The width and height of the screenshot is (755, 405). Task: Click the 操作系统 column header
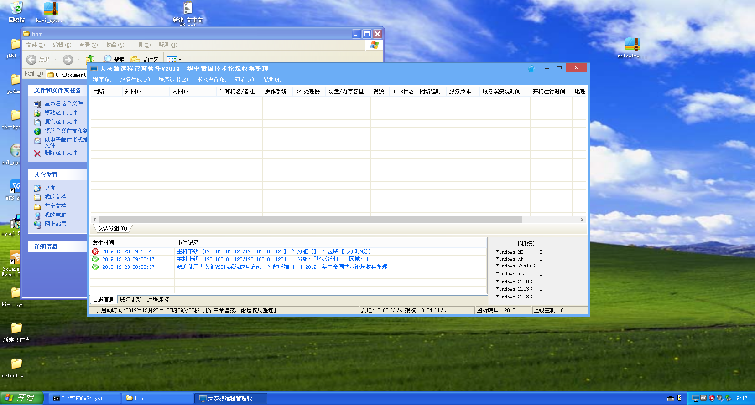point(278,92)
